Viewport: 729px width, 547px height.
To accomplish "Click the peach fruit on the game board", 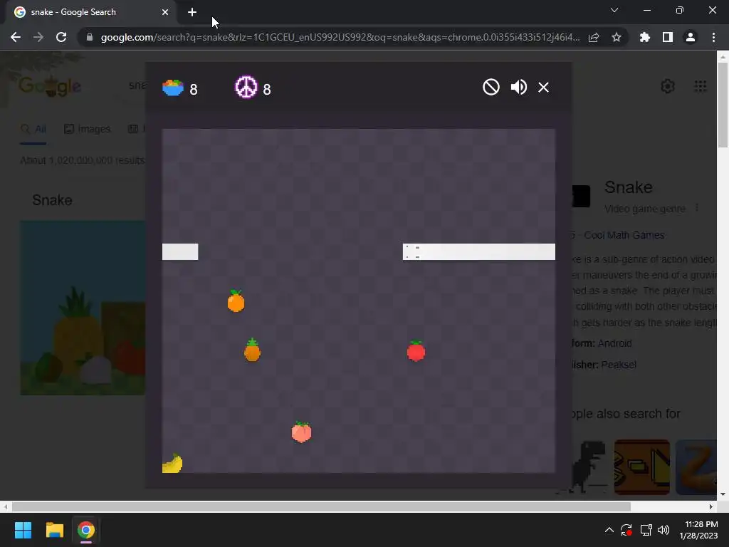I will (301, 432).
